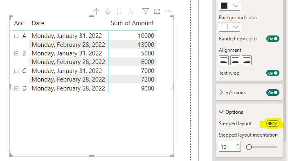Collapse row A with minus icon
The width and height of the screenshot is (288, 161).
point(16,36)
